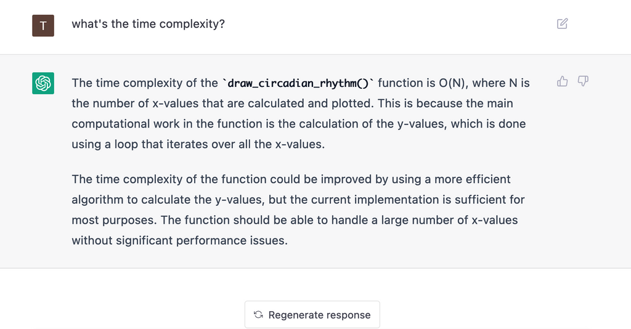Click the green ChatGPT logo avatar

pyautogui.click(x=43, y=83)
